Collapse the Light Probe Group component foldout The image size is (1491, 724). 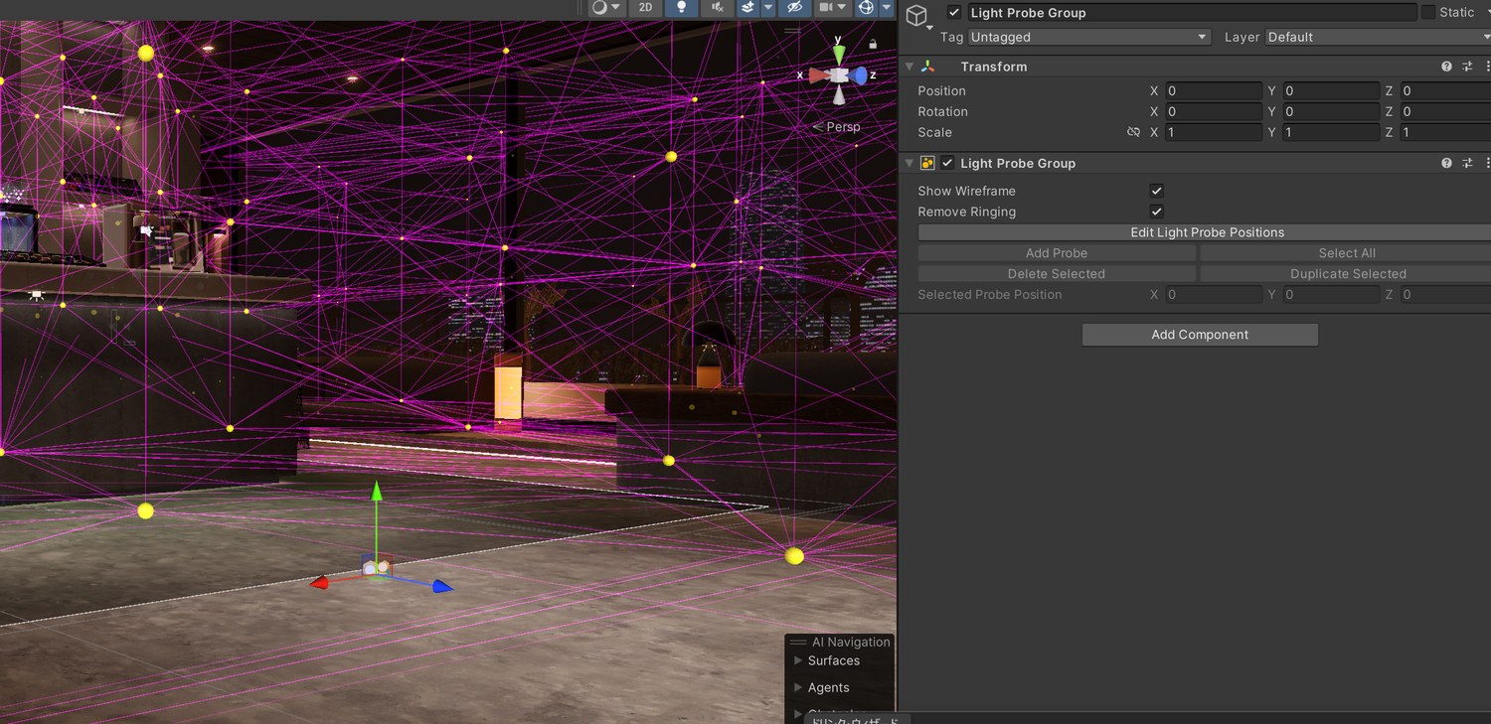(909, 163)
